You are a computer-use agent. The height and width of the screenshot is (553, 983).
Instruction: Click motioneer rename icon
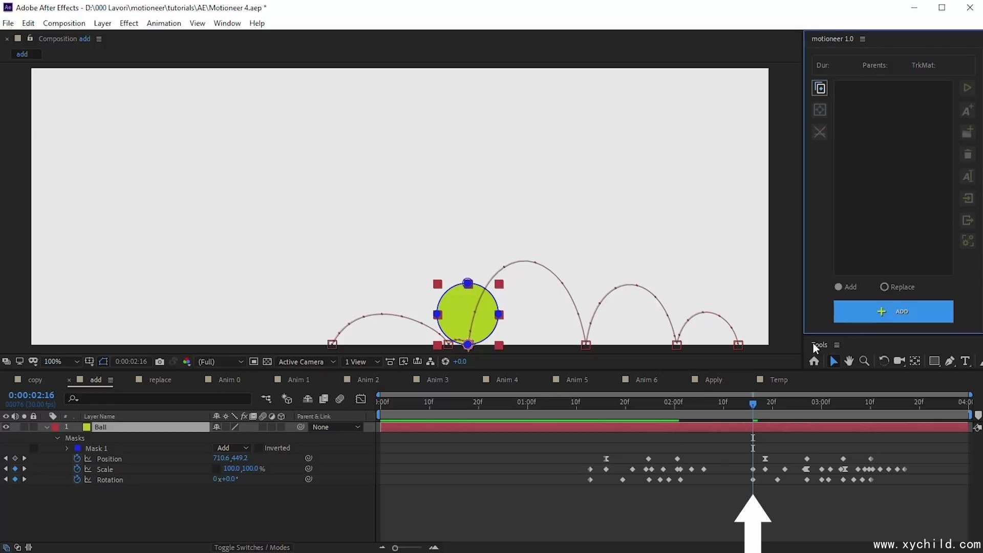coord(967,176)
